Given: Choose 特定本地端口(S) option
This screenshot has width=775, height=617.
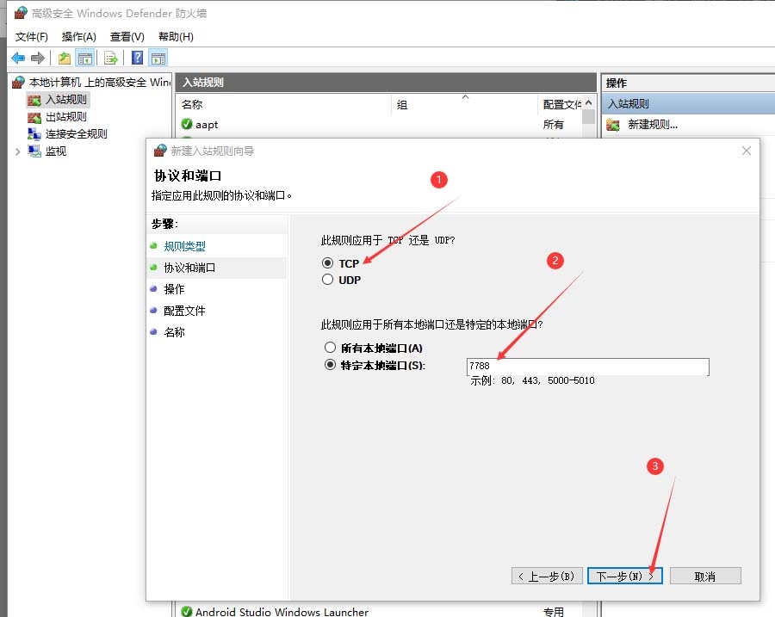Looking at the screenshot, I should (330, 365).
